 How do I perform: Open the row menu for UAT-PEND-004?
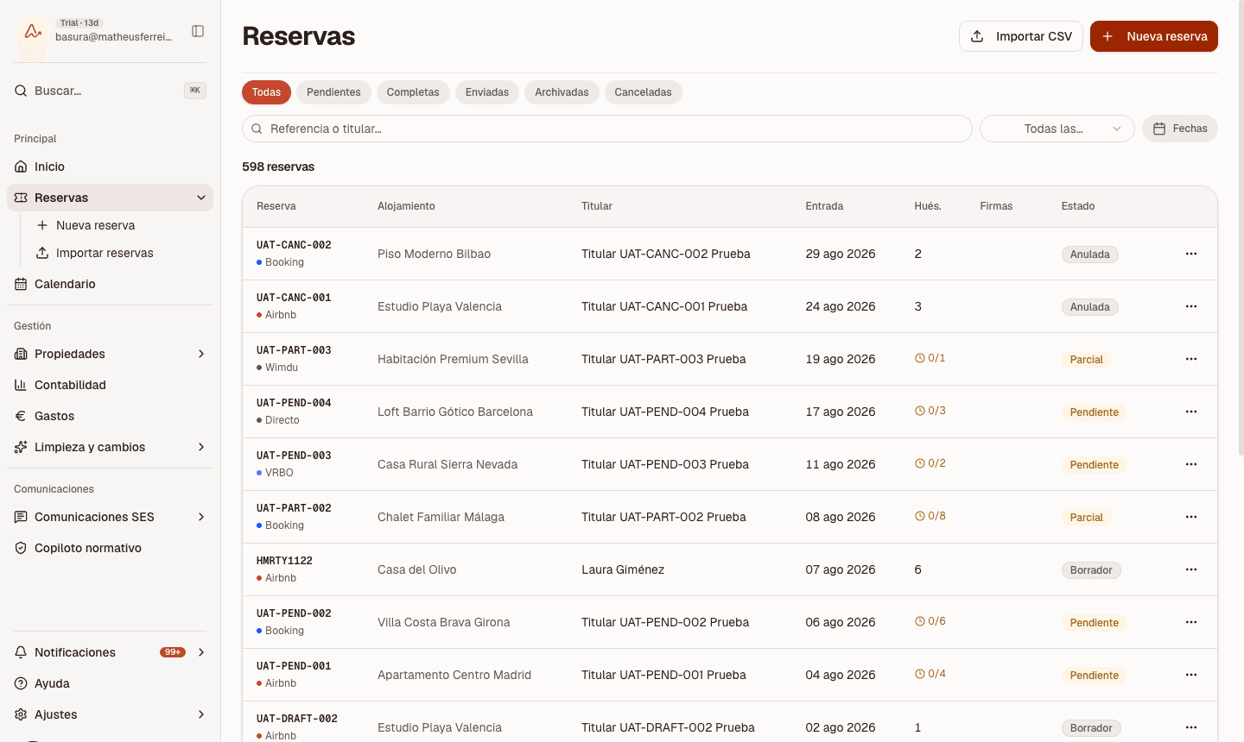pos(1191,412)
